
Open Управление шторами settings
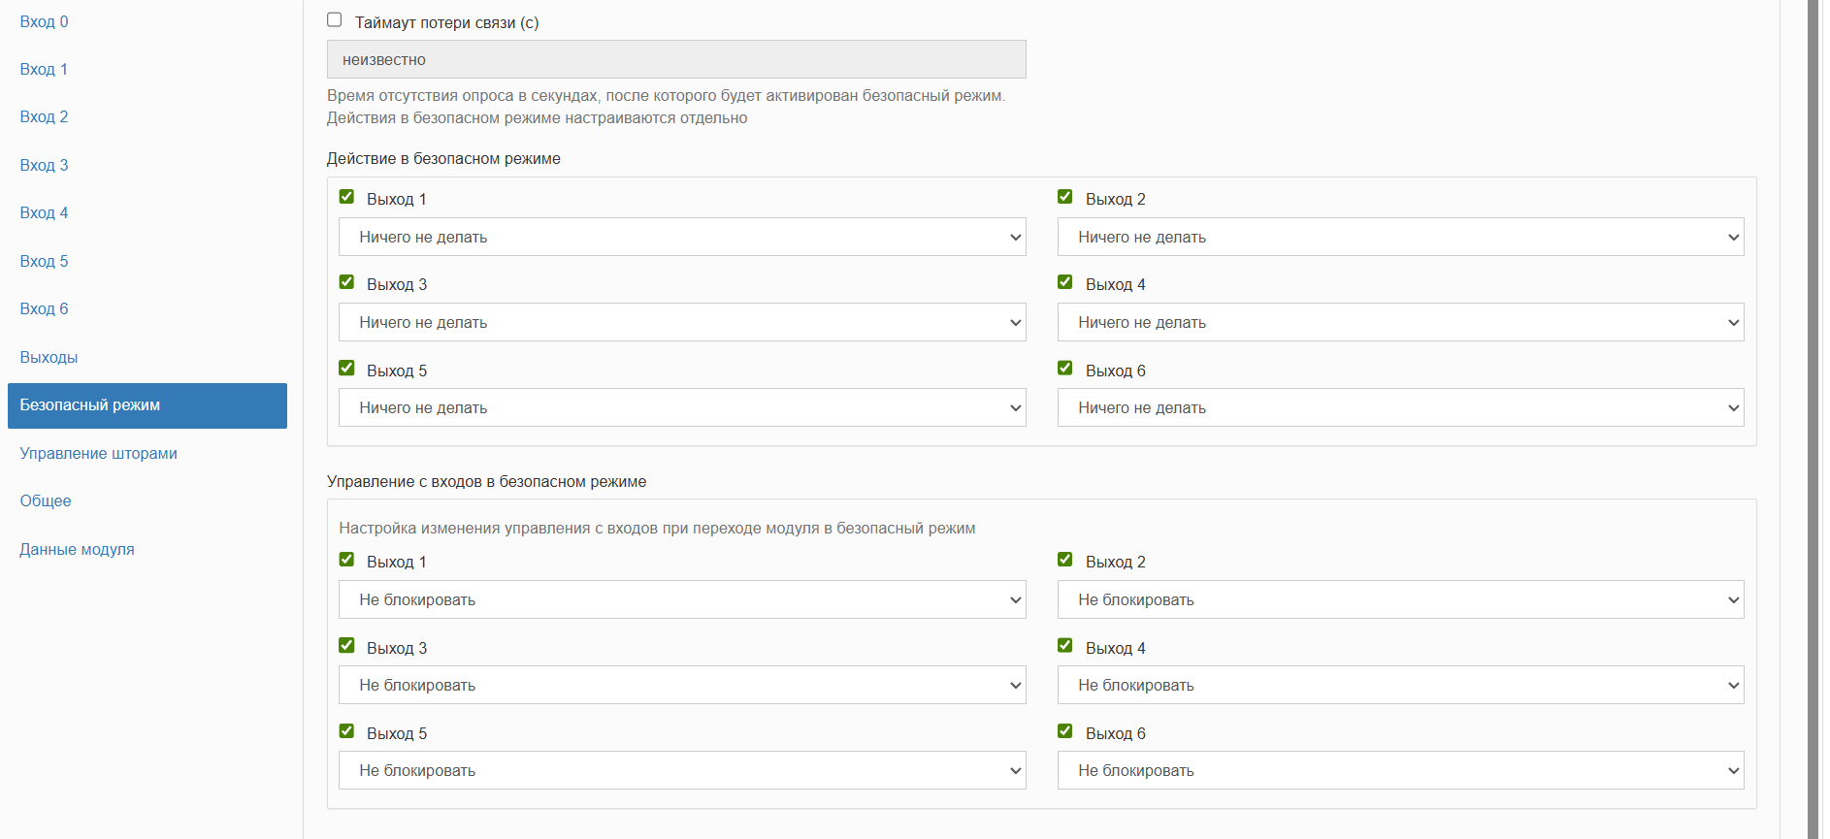pos(98,453)
